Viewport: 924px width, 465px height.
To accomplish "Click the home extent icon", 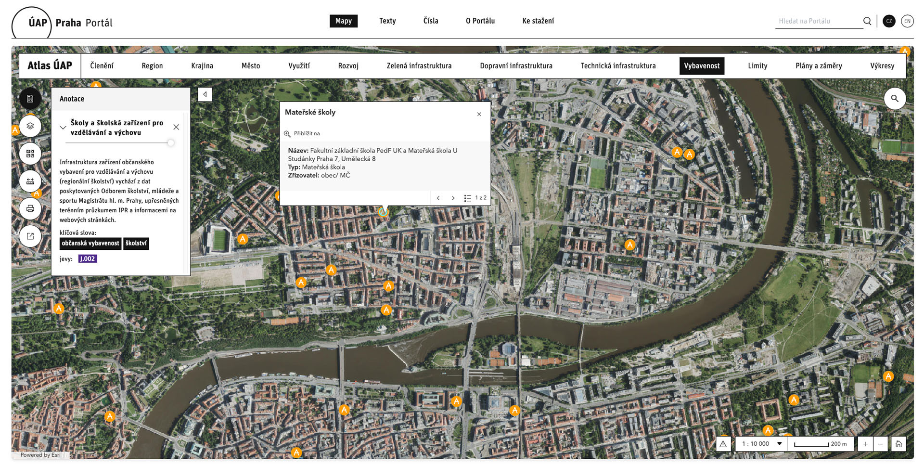I will coord(898,444).
